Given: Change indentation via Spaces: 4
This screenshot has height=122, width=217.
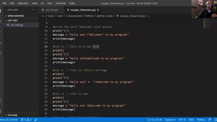Looking at the screenshot, I should pyautogui.click(x=170, y=120).
